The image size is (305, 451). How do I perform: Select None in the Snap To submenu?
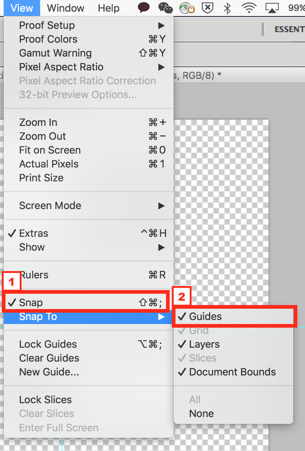(x=201, y=413)
